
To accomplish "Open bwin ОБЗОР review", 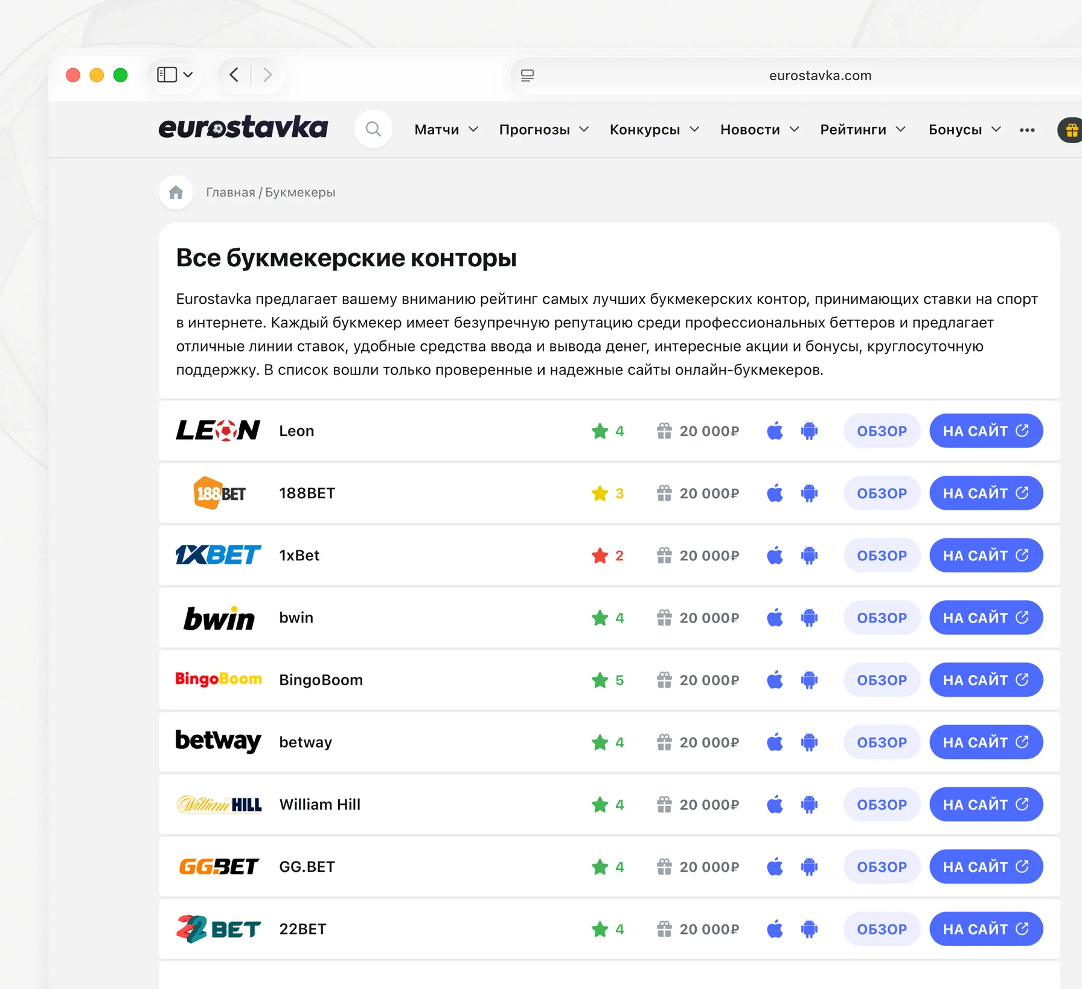I will pyautogui.click(x=882, y=618).
